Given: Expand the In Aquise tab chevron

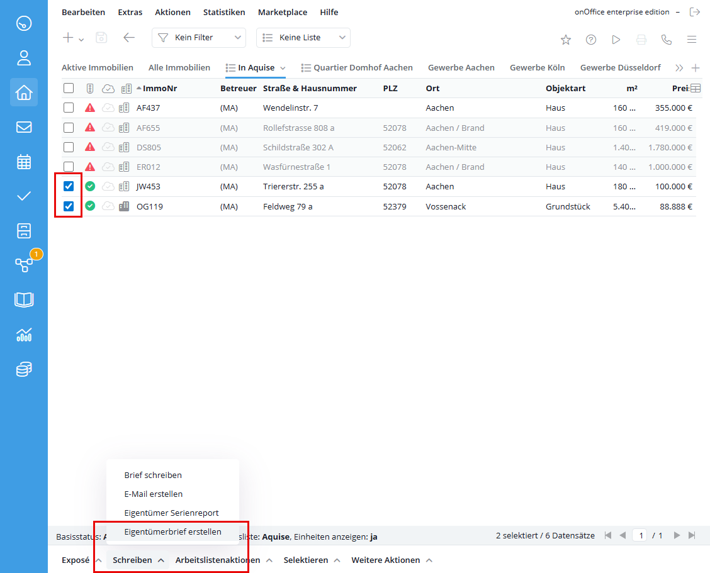Looking at the screenshot, I should [283, 69].
